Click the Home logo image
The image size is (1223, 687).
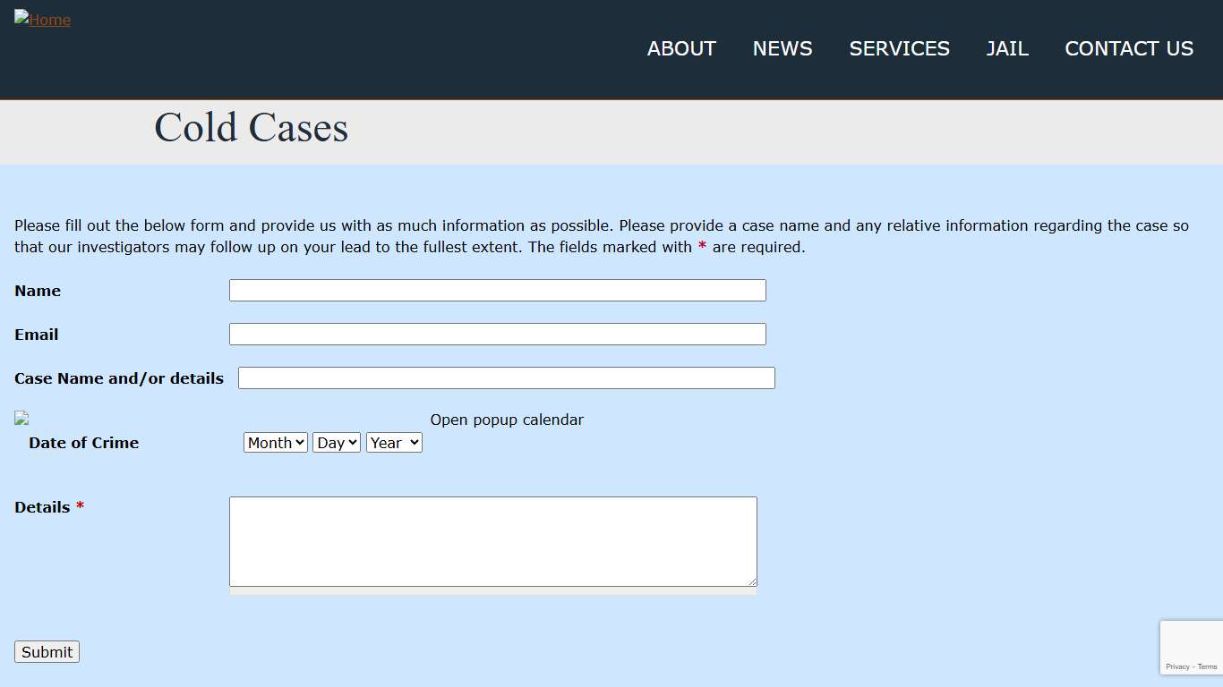[x=43, y=20]
